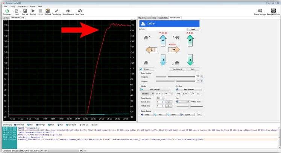
Task: Move +X using the right arrow
Action: coord(174,50)
